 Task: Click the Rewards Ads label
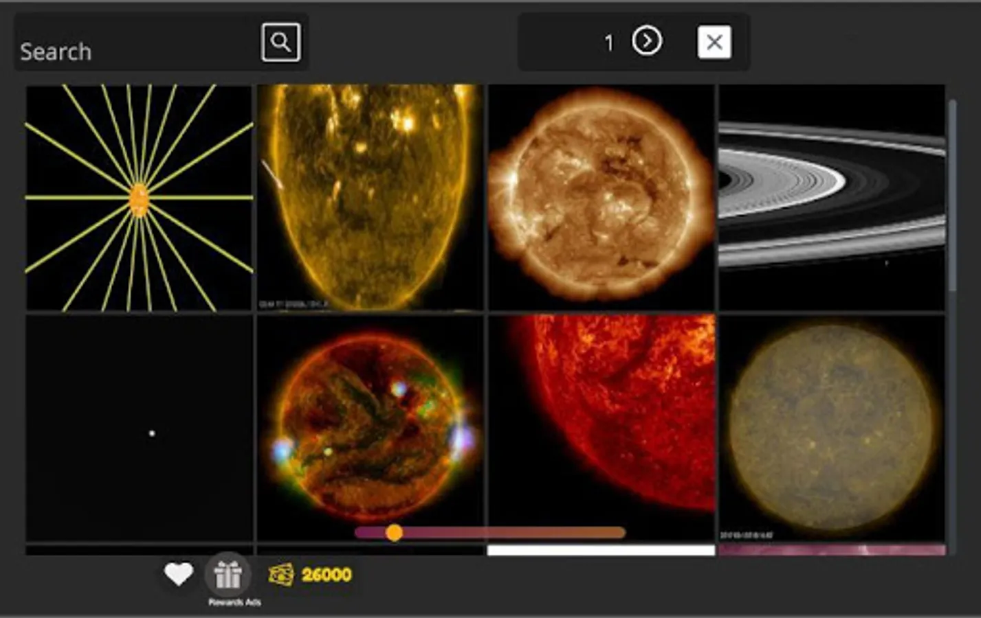pyautogui.click(x=234, y=602)
